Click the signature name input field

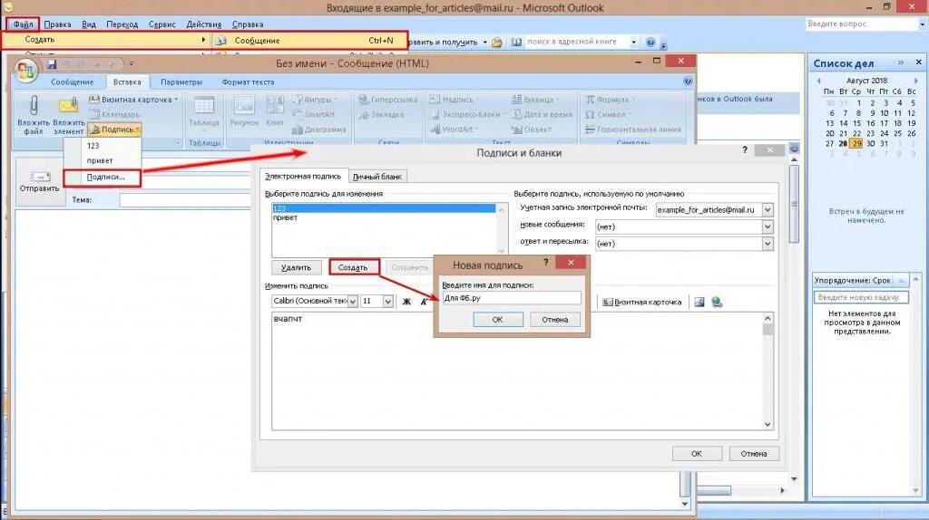pyautogui.click(x=512, y=298)
